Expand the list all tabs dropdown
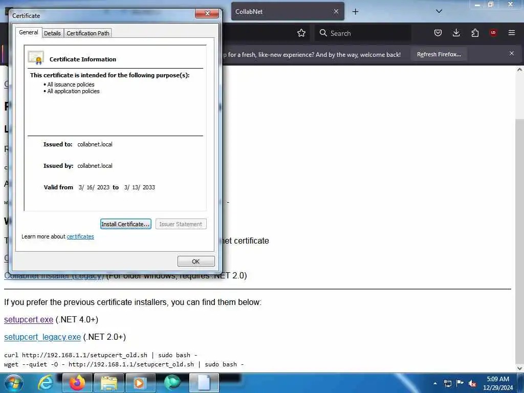The width and height of the screenshot is (524, 393). pos(439,11)
